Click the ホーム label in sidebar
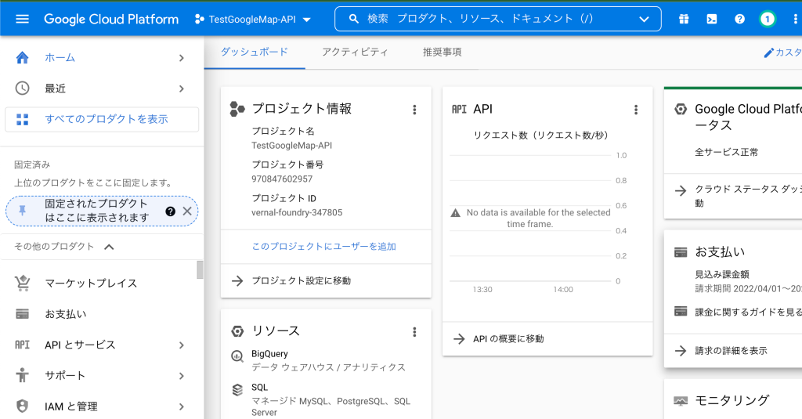 click(x=60, y=58)
